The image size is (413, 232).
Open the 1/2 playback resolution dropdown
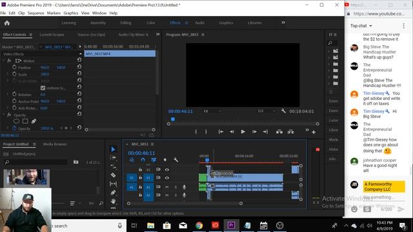click(267, 111)
